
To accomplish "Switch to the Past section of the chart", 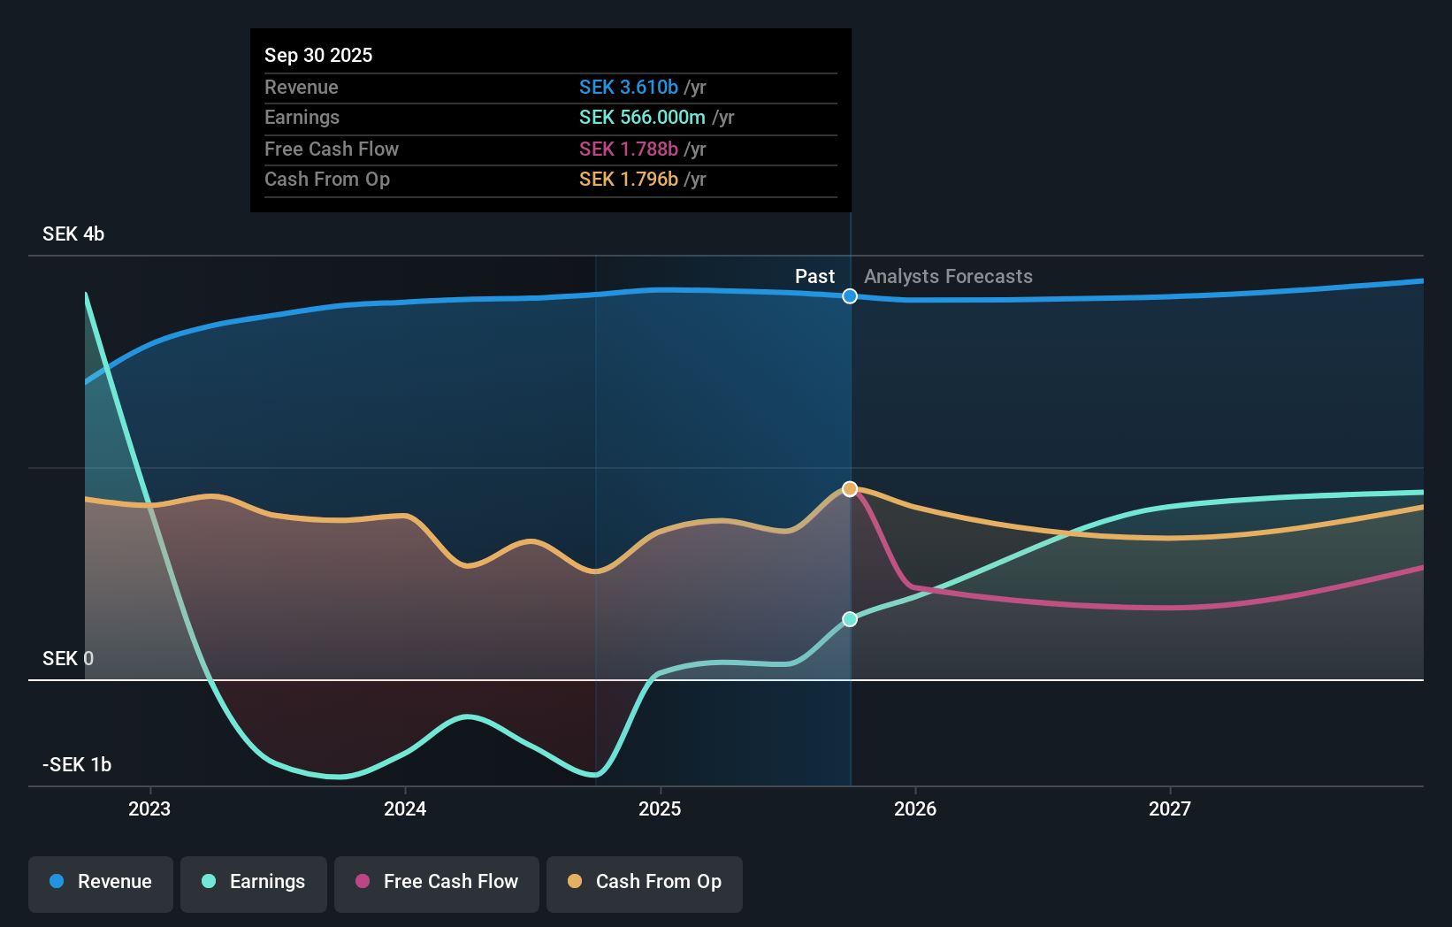I will tap(814, 276).
